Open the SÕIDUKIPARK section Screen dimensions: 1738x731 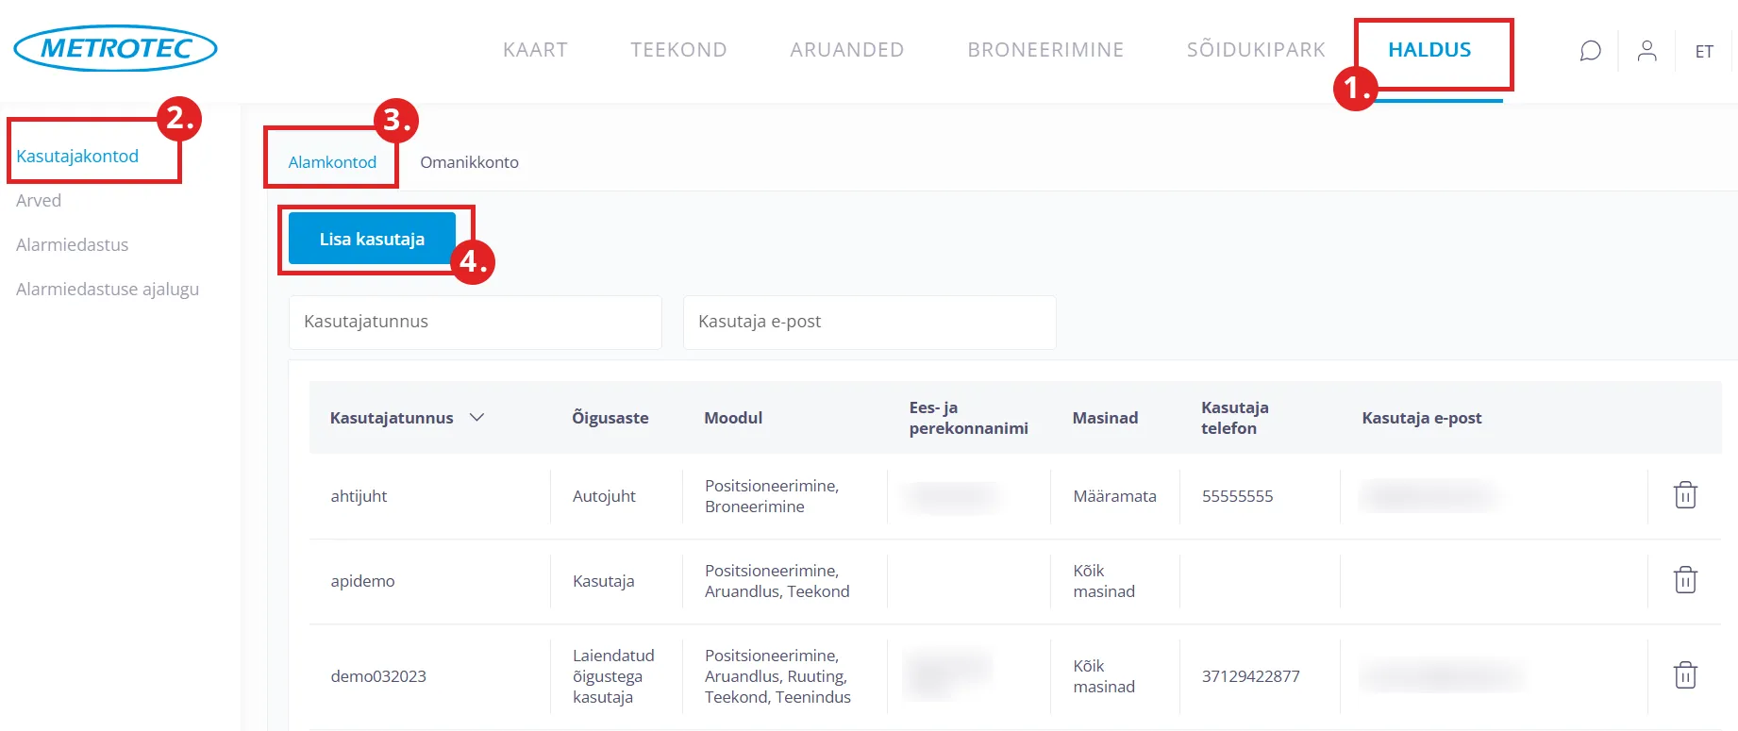[1255, 50]
